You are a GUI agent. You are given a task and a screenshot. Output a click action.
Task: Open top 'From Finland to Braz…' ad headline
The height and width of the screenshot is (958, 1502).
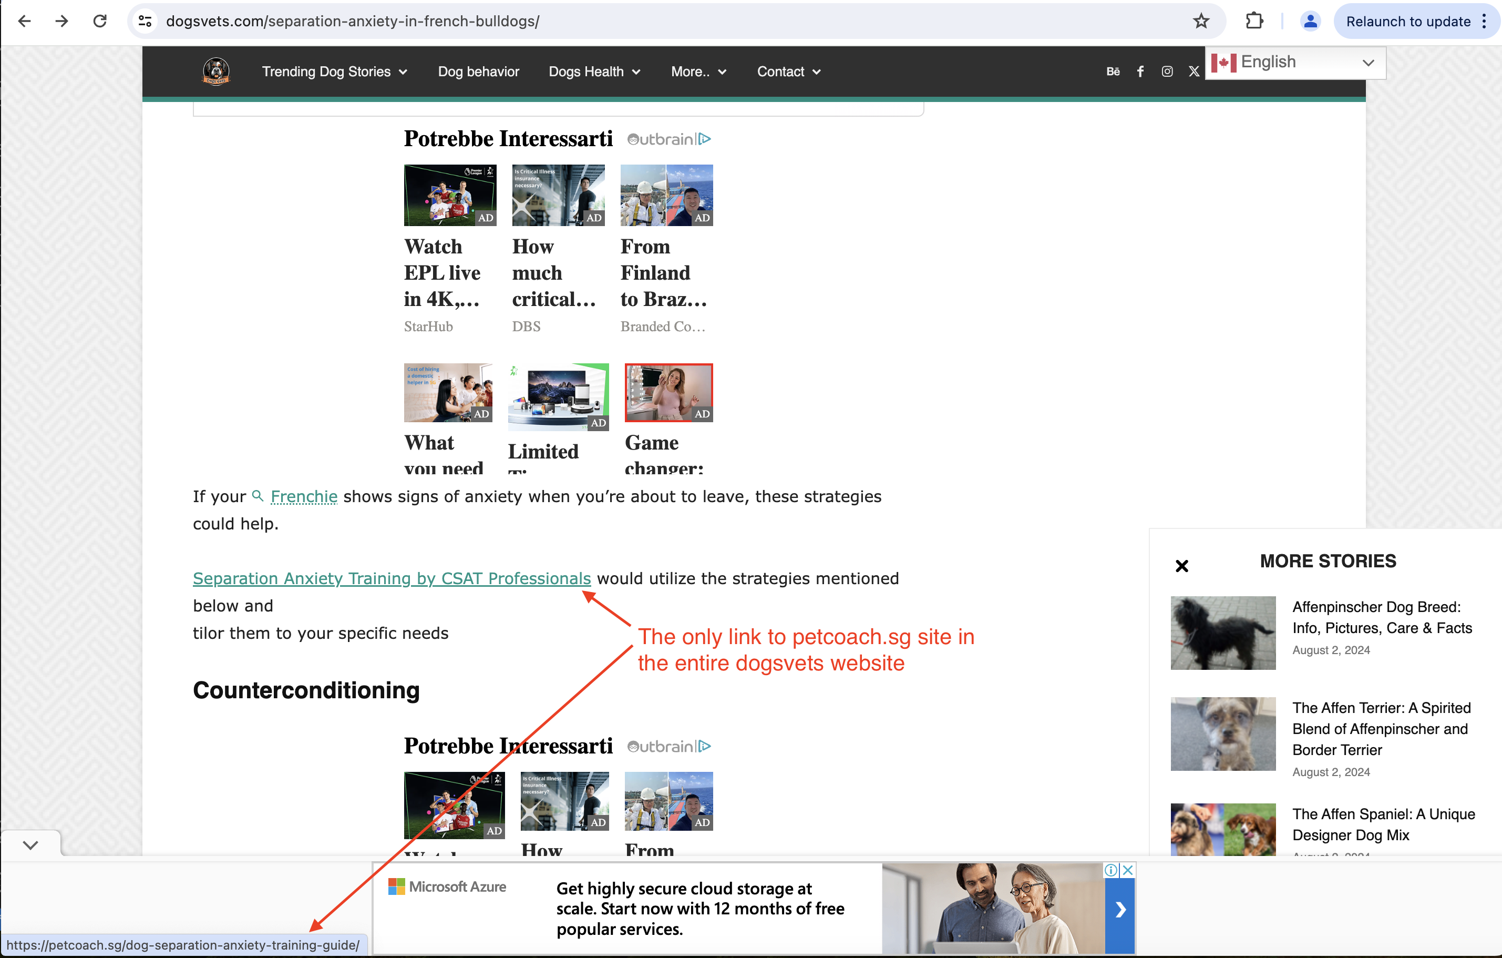[x=664, y=273]
